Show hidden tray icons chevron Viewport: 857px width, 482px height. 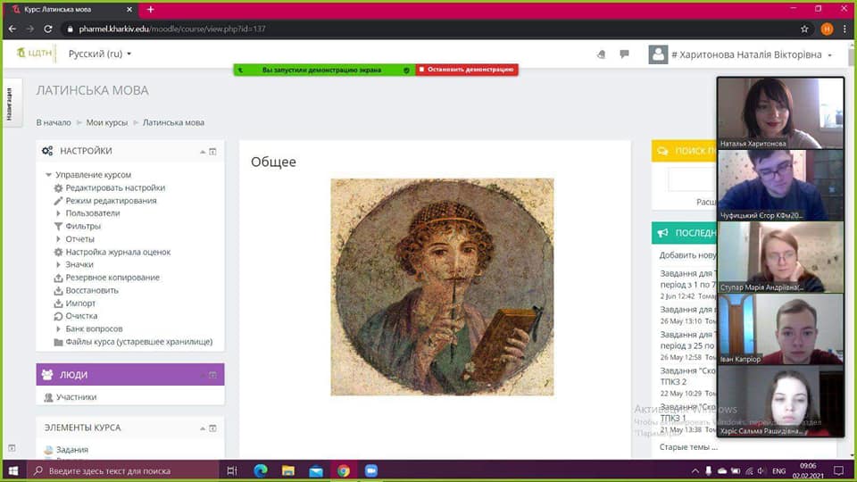pos(695,470)
